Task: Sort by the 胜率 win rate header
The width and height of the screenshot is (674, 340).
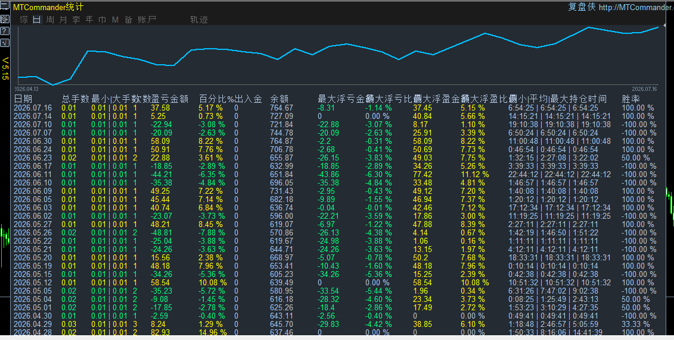Action: click(630, 99)
